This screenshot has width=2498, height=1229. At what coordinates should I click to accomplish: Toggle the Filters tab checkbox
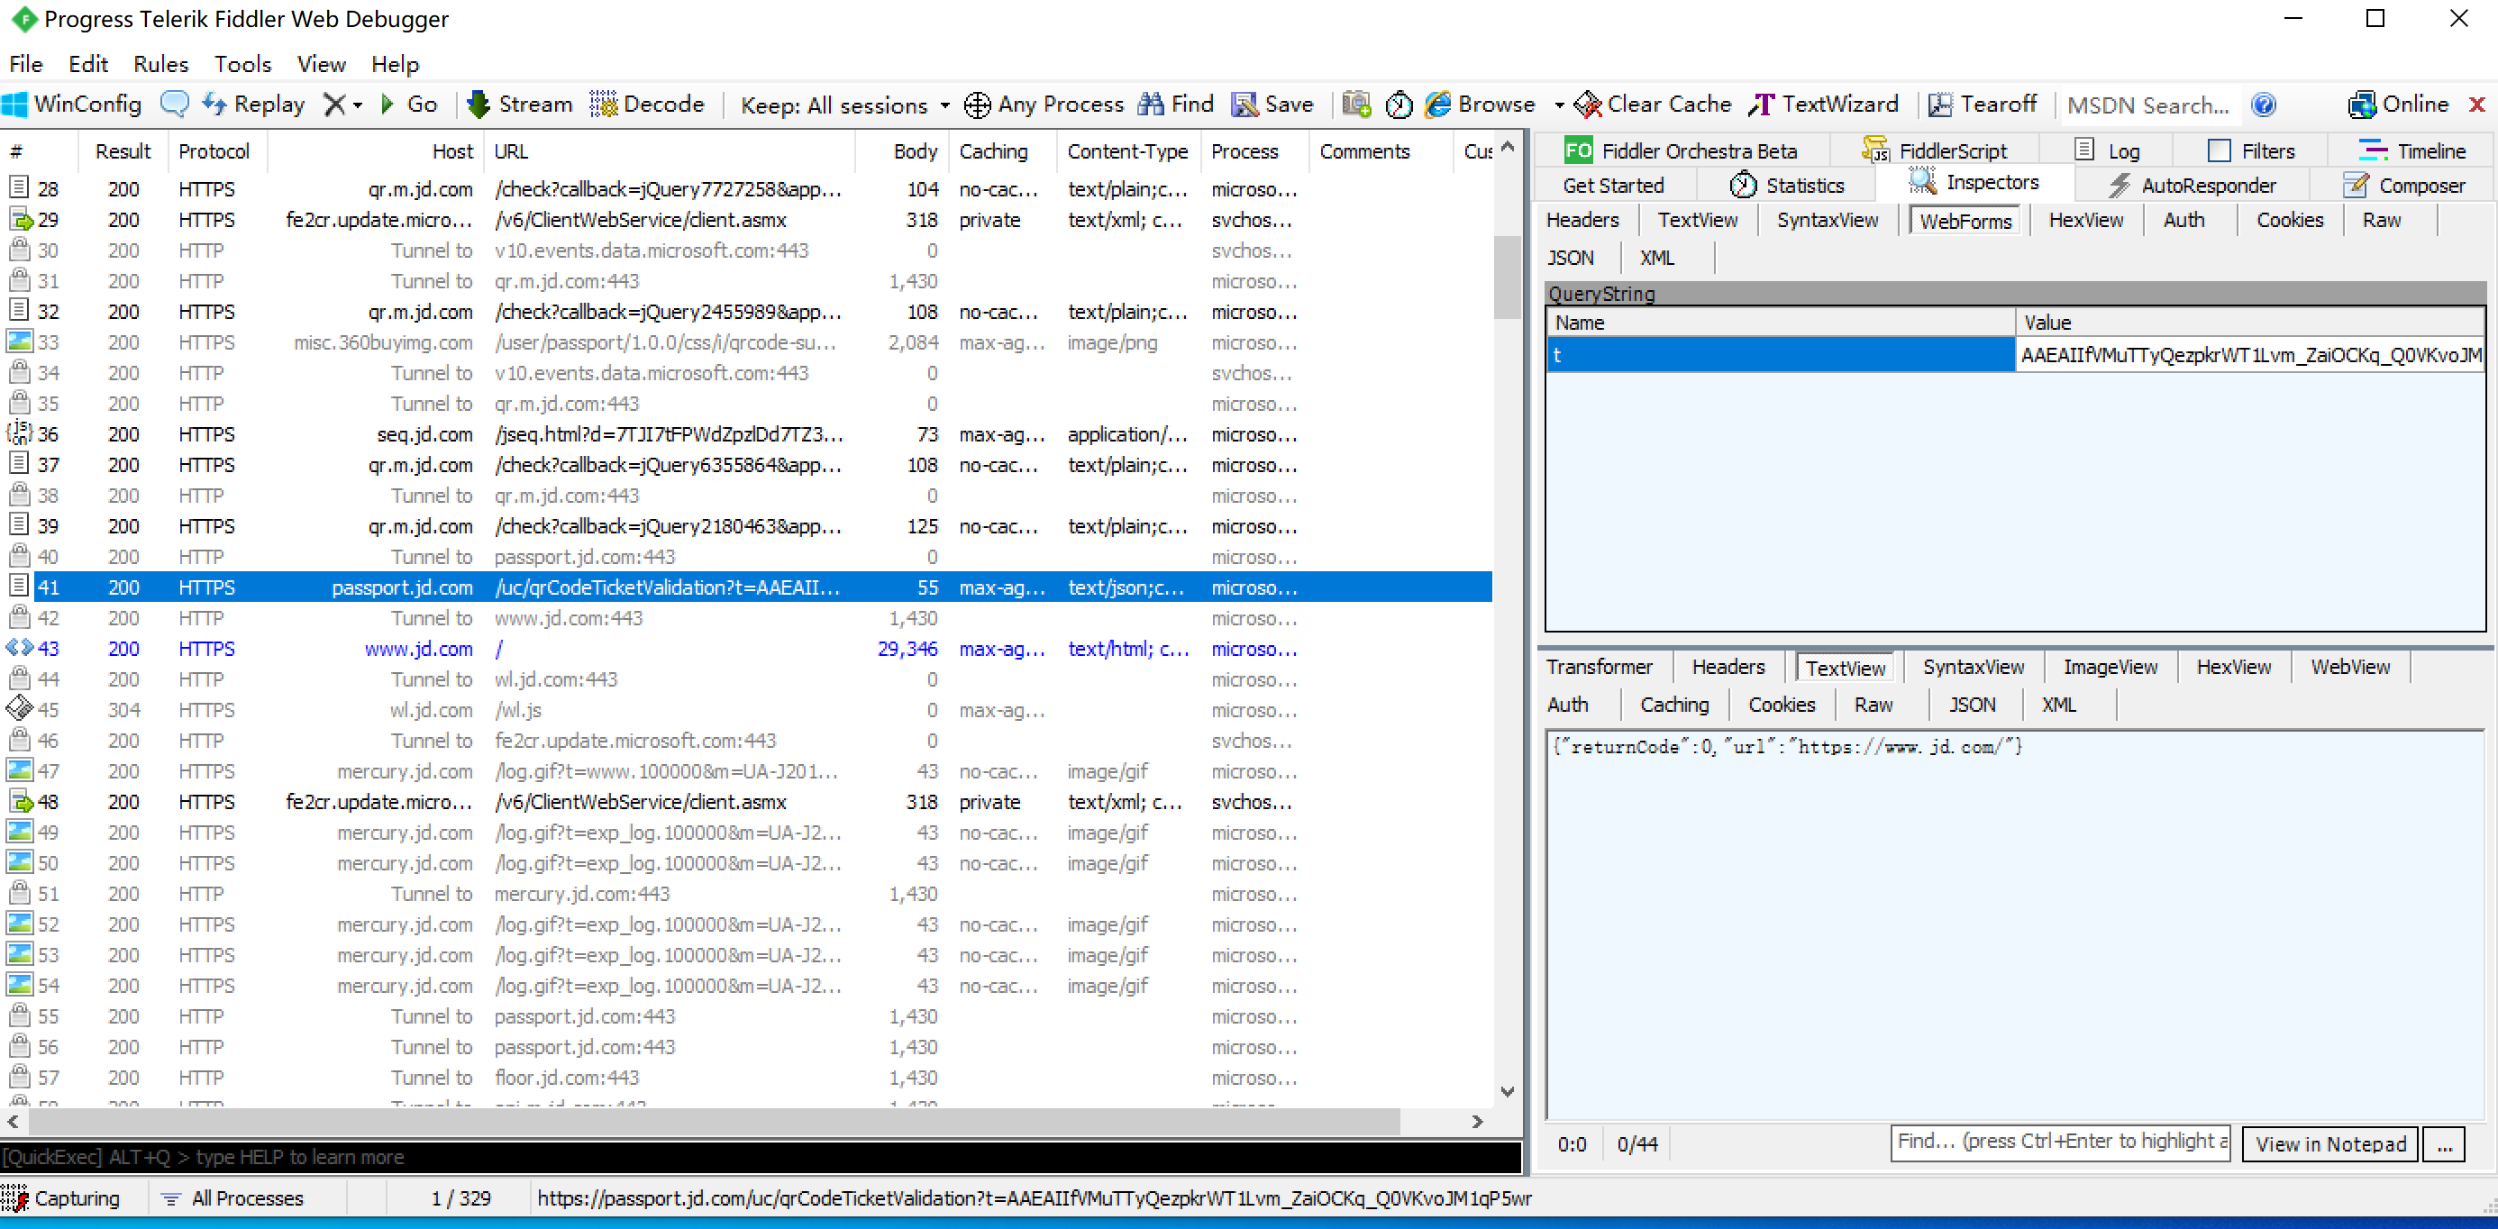click(x=2219, y=150)
